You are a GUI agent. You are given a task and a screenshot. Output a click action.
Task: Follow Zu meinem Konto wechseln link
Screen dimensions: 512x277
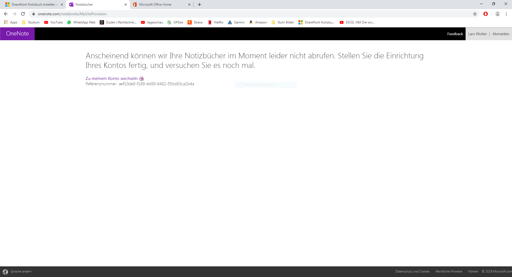click(115, 79)
